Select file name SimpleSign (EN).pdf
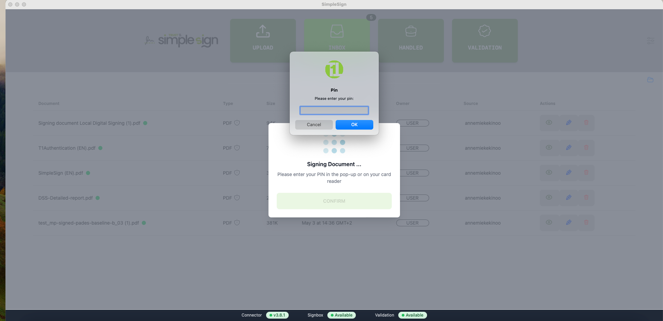Image resolution: width=663 pixels, height=321 pixels. (61, 173)
